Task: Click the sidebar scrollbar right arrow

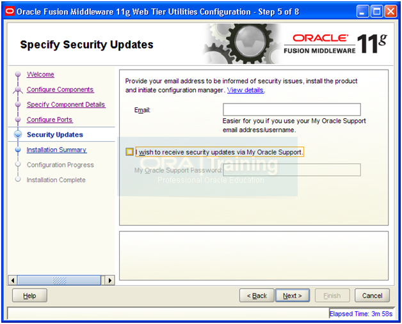Action: (110, 281)
